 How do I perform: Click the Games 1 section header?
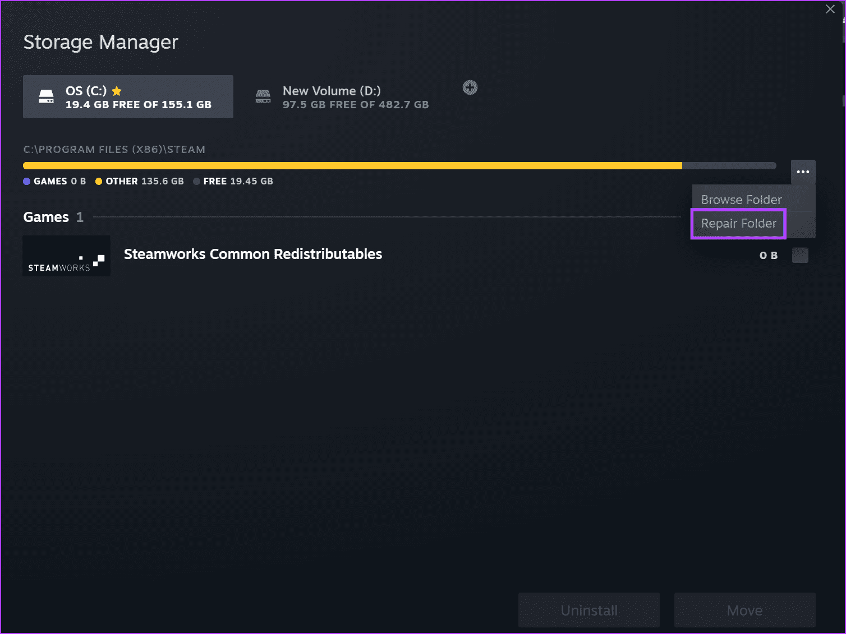pos(53,217)
